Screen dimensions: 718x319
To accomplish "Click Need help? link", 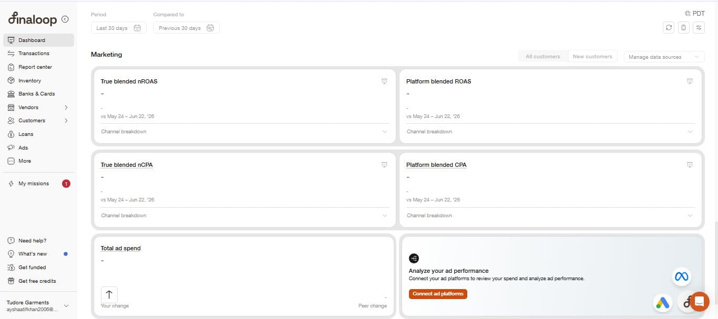I will click(32, 241).
